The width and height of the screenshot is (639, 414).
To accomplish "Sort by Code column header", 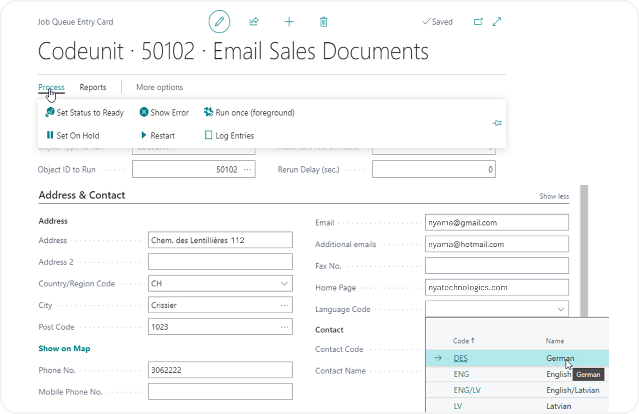I will point(464,341).
